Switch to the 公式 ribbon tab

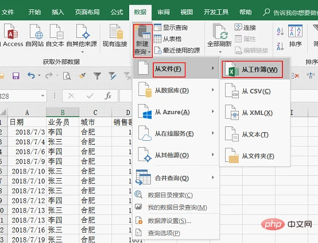tap(117, 12)
